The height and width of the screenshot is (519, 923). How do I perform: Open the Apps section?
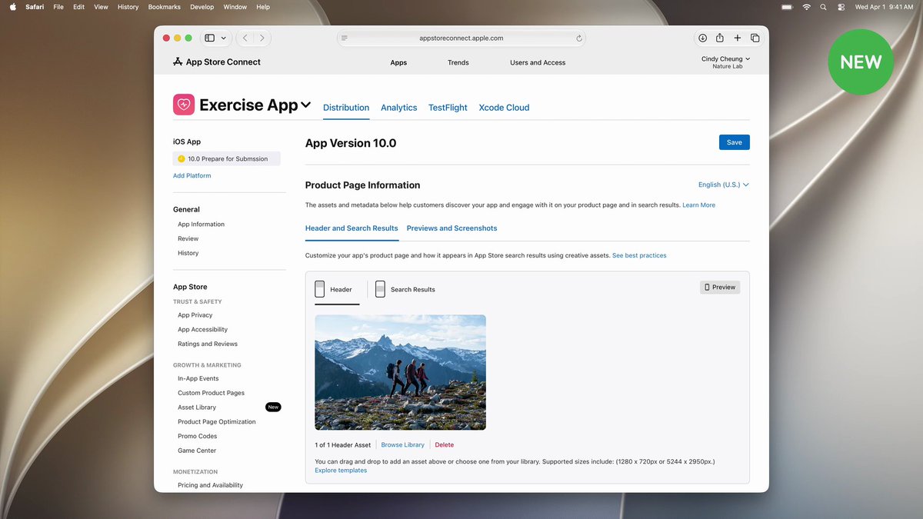(x=398, y=62)
